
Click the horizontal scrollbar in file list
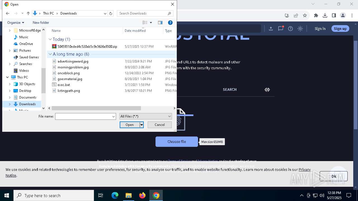96,108
